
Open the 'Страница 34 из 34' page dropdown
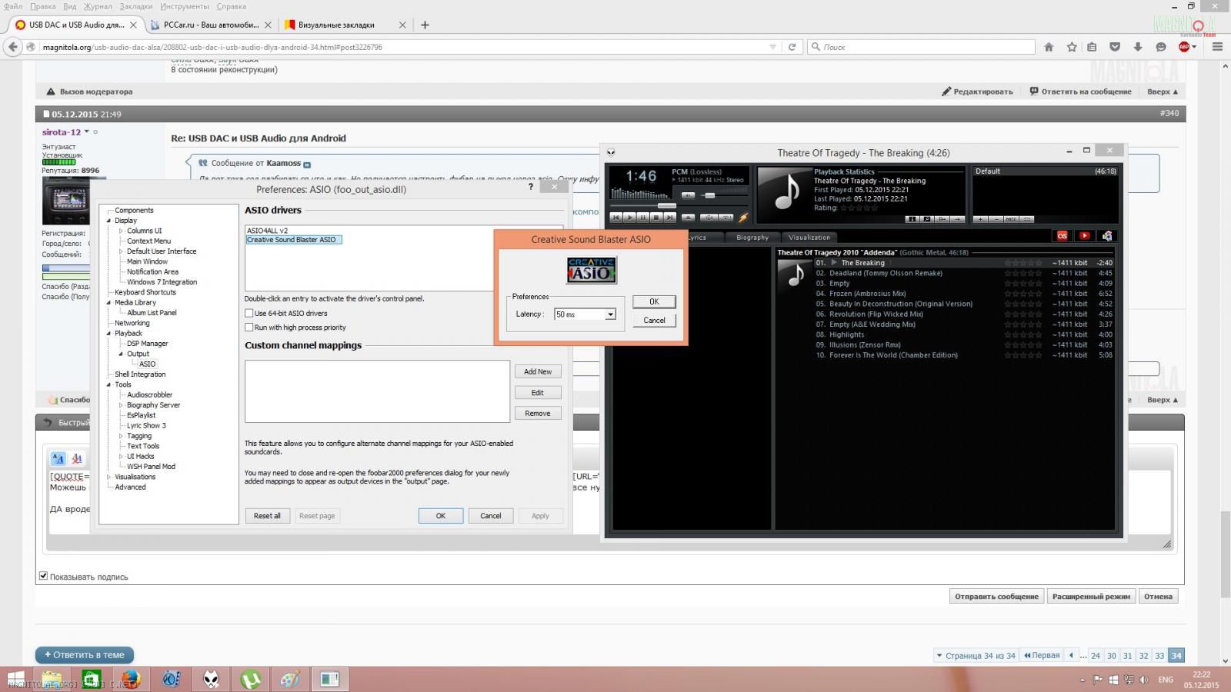(975, 656)
